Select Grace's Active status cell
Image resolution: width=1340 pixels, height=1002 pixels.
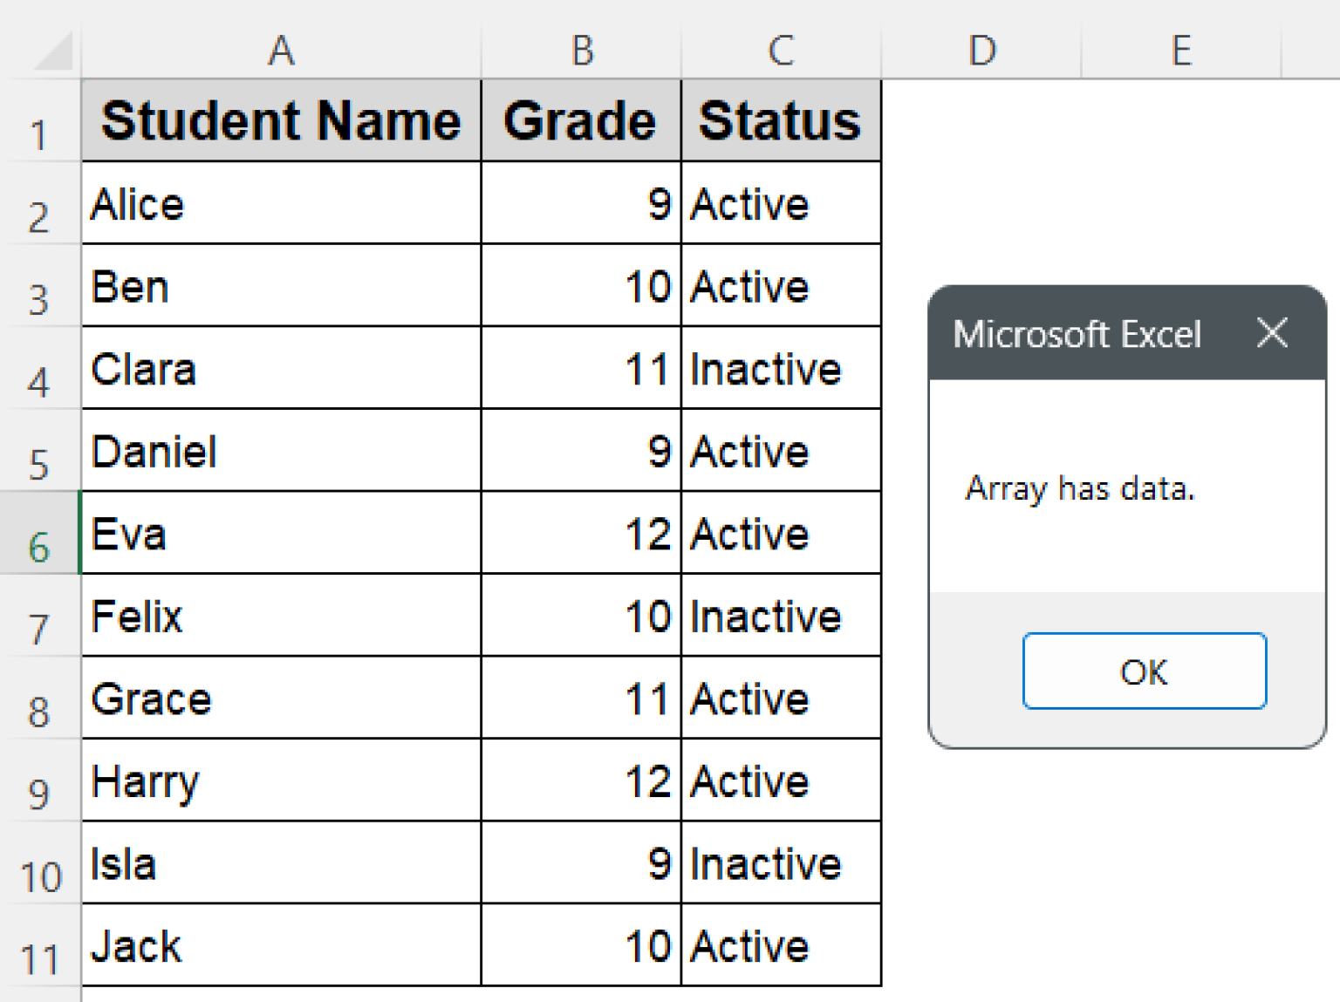779,699
